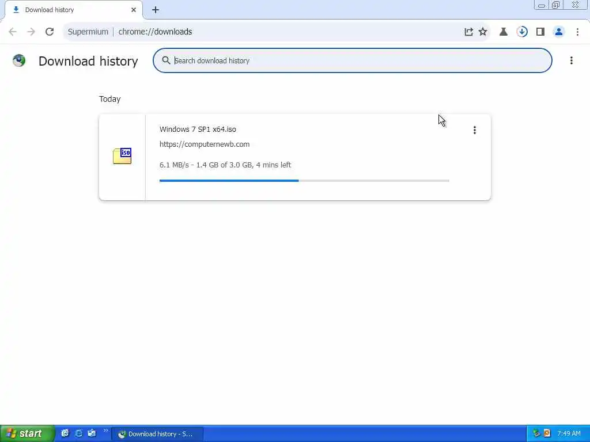Click the Today date heading
Viewport: 590px width, 442px height.
(x=110, y=99)
